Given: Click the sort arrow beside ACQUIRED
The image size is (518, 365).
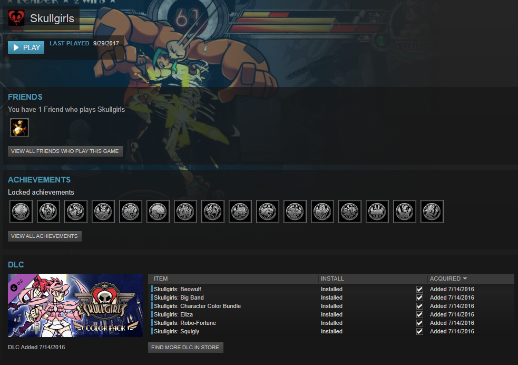Looking at the screenshot, I should (x=465, y=278).
